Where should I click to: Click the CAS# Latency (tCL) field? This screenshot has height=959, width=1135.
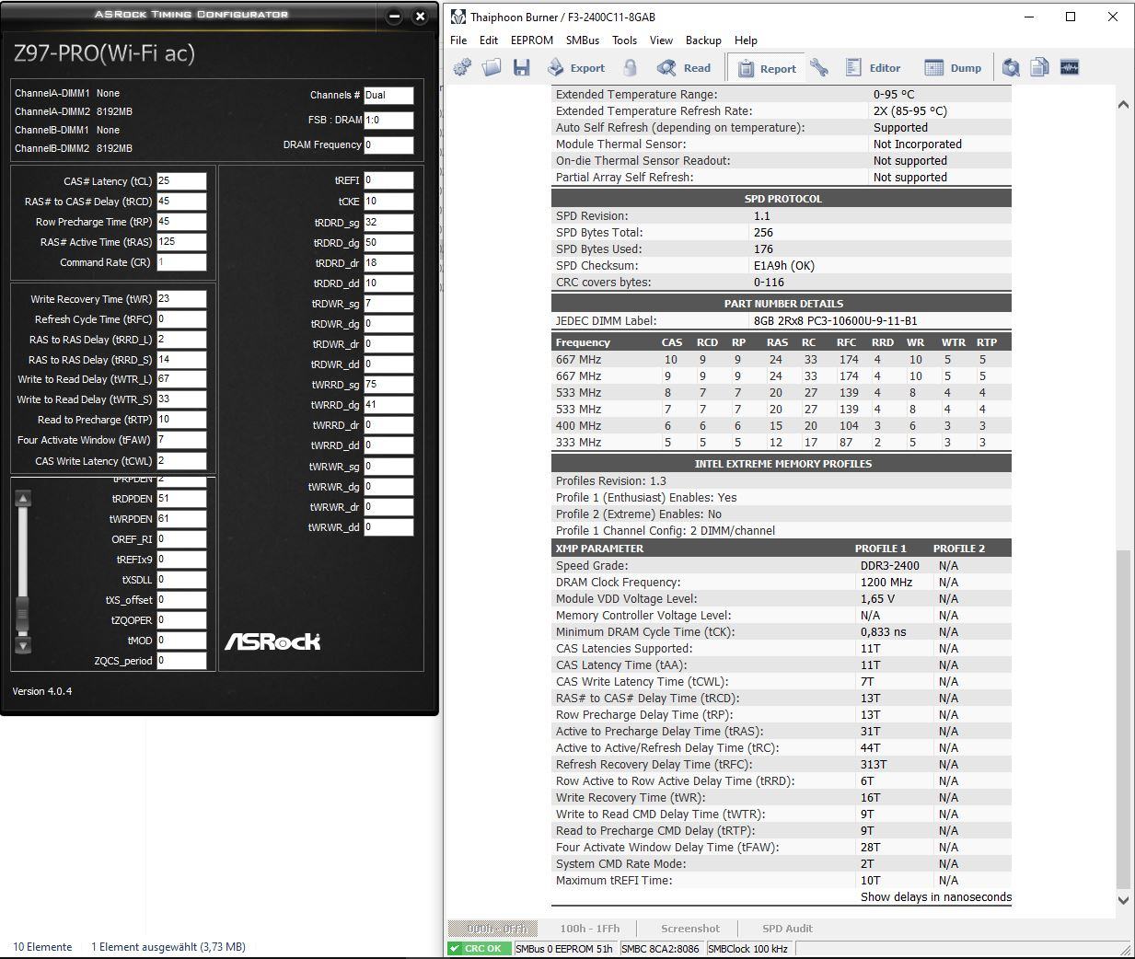click(181, 181)
